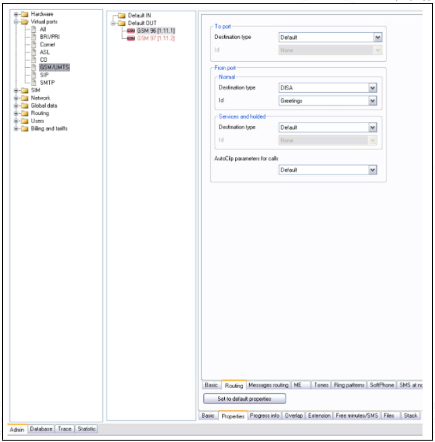The height and width of the screenshot is (442, 435).
Task: Click the SIM folder icon
Action: click(x=25, y=90)
